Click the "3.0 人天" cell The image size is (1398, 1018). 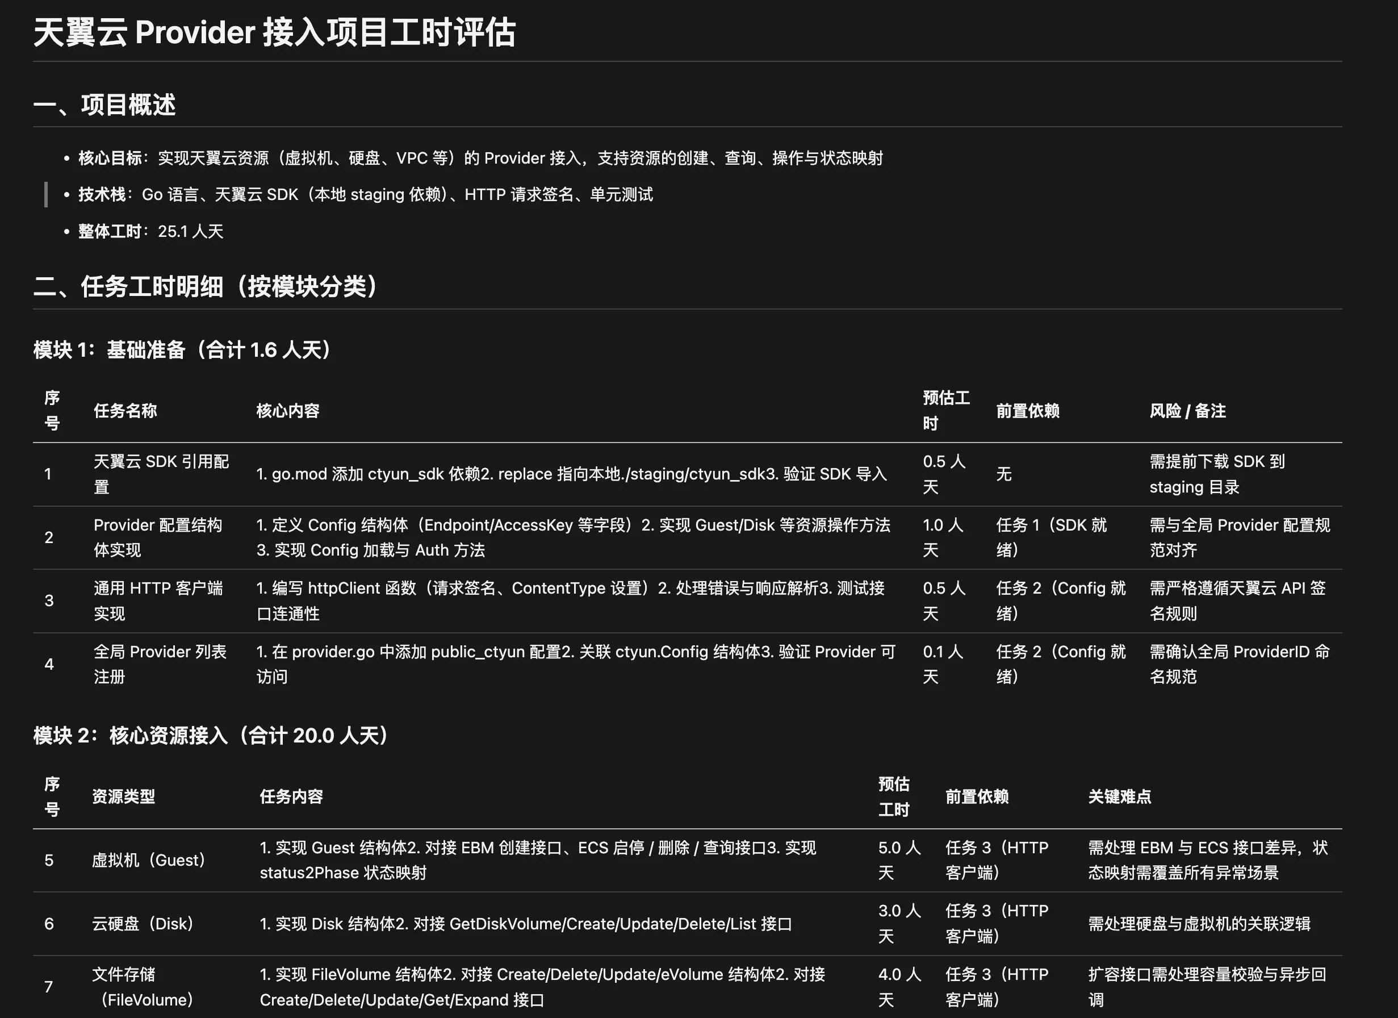point(899,924)
